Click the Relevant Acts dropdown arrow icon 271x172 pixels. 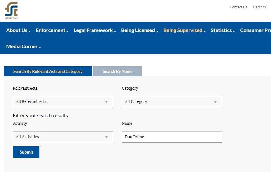coord(106,102)
